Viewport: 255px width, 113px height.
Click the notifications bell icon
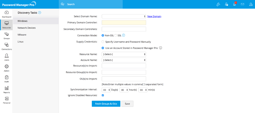click(x=235, y=4)
